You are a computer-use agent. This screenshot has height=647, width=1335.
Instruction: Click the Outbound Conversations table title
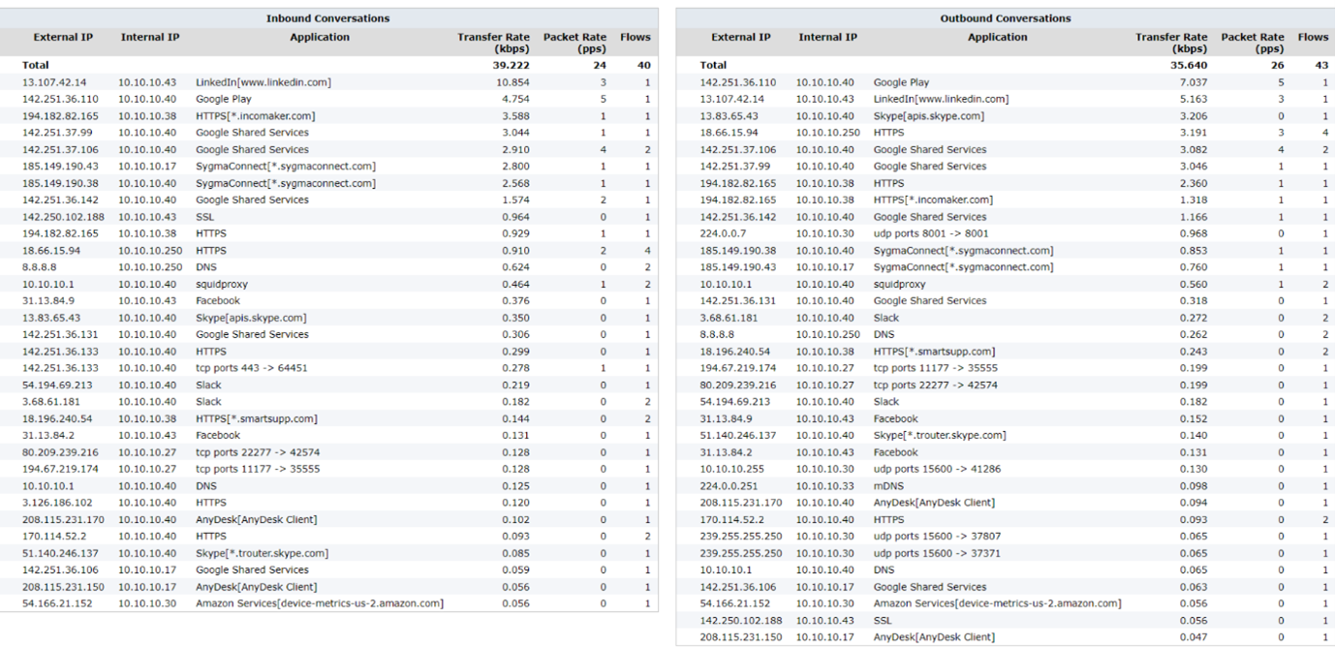[x=1006, y=18]
